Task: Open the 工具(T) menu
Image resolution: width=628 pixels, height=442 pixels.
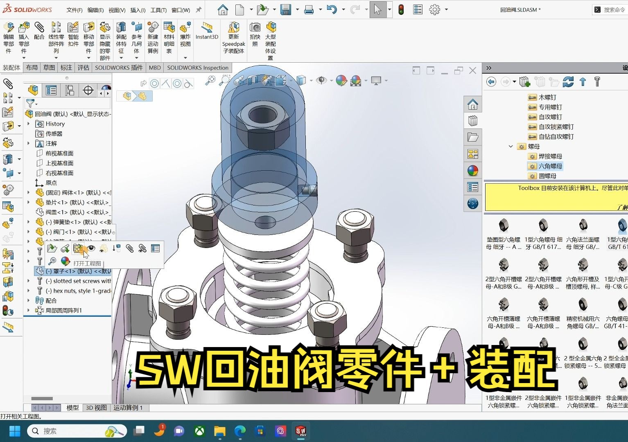Action: [158, 10]
